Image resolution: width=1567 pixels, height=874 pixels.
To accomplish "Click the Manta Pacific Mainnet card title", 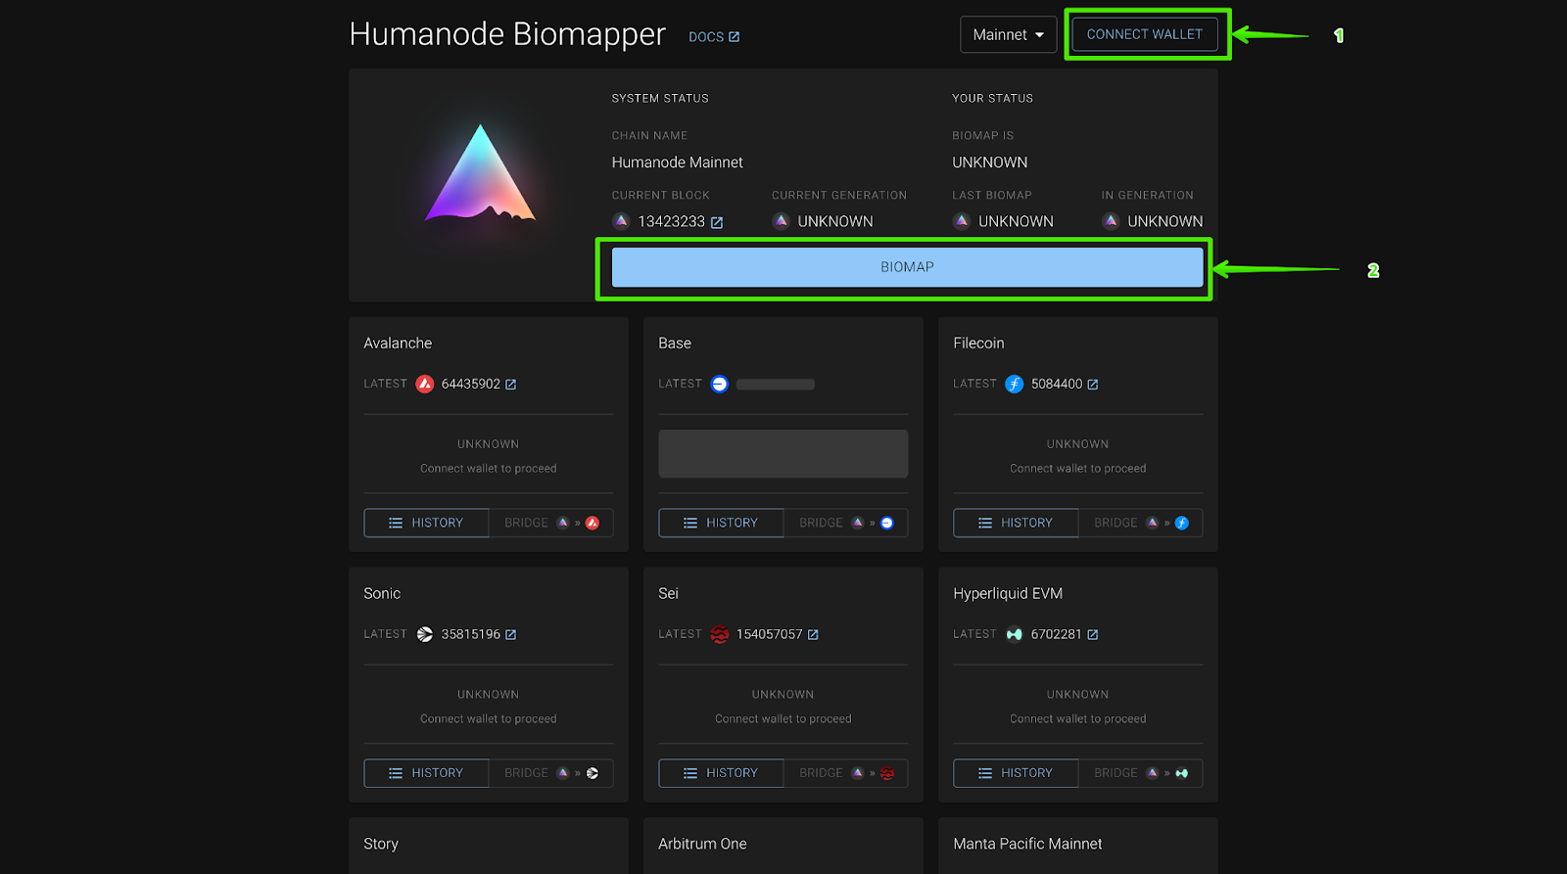I will coord(1027,844).
